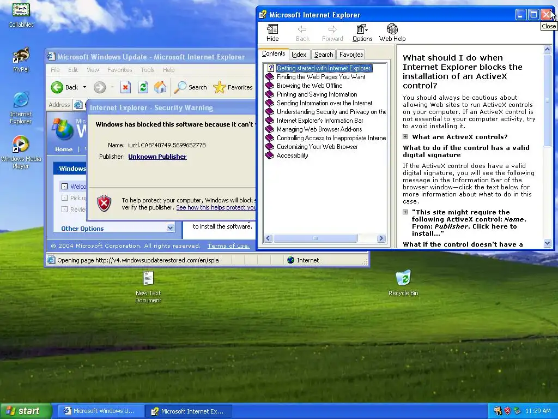Click the Web Help toolbar icon
The width and height of the screenshot is (558, 419).
click(x=392, y=33)
